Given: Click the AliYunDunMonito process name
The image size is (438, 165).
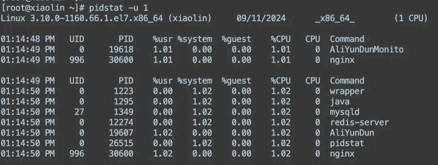Looking at the screenshot, I should pos(366,50).
